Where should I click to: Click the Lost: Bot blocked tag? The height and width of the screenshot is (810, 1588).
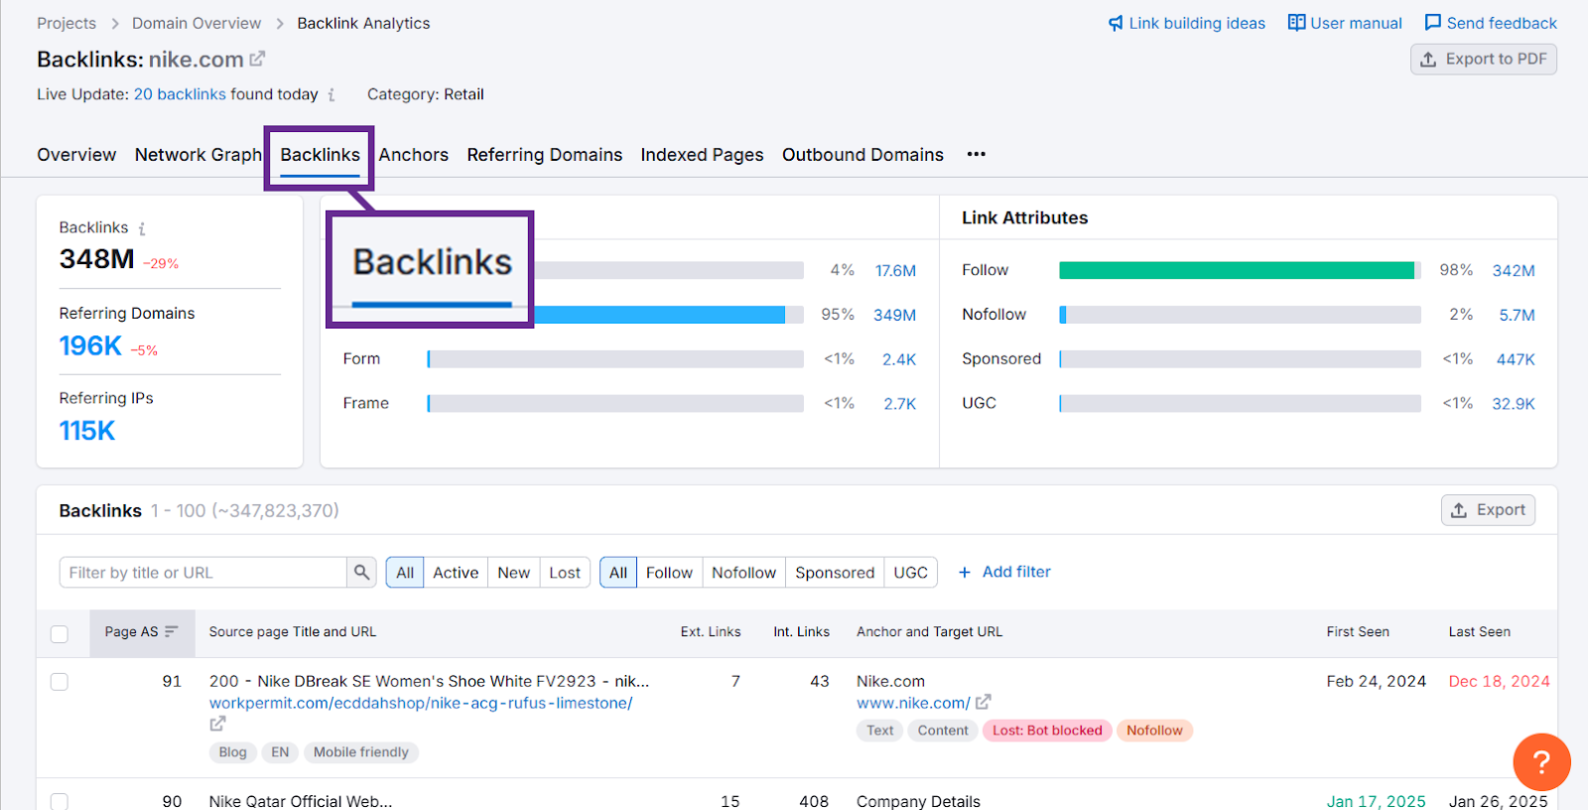pyautogui.click(x=1047, y=731)
